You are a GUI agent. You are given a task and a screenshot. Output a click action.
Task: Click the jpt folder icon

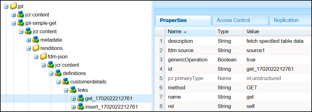(x=13, y=6)
